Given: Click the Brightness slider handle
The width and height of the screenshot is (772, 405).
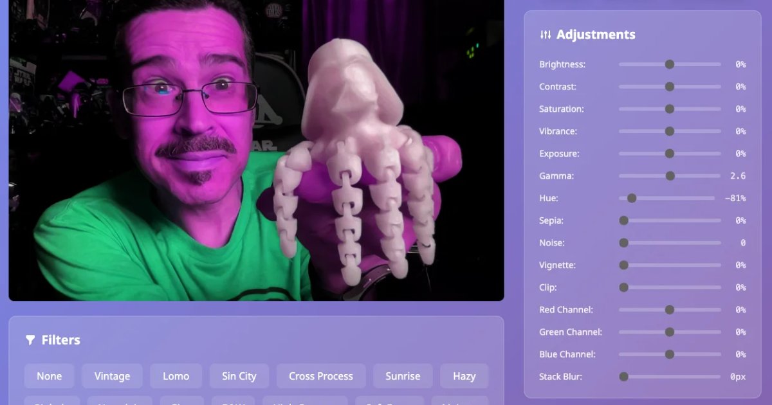Looking at the screenshot, I should [670, 64].
